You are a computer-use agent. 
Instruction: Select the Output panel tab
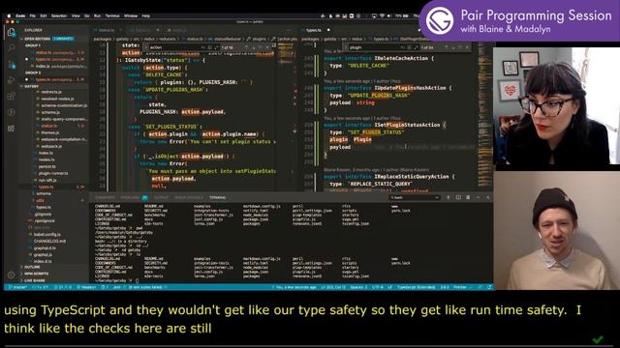tap(161, 197)
